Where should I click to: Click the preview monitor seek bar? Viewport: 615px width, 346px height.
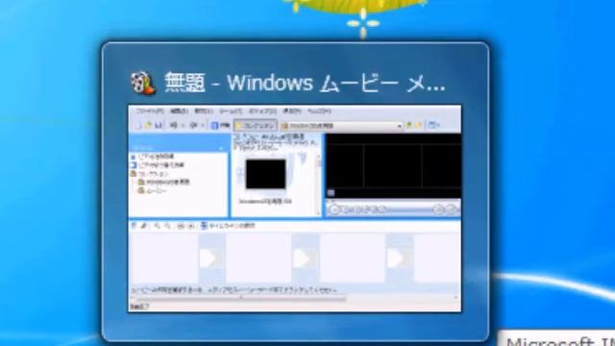[x=393, y=201]
